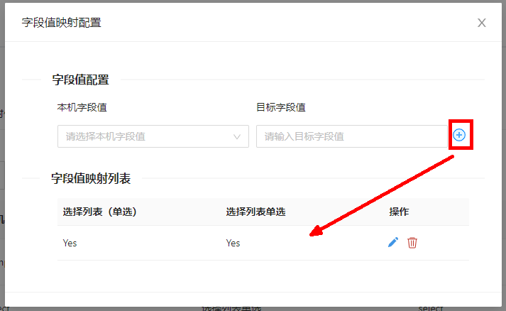This screenshot has width=506, height=311.
Task: Click the 操作 column header
Action: click(x=399, y=212)
